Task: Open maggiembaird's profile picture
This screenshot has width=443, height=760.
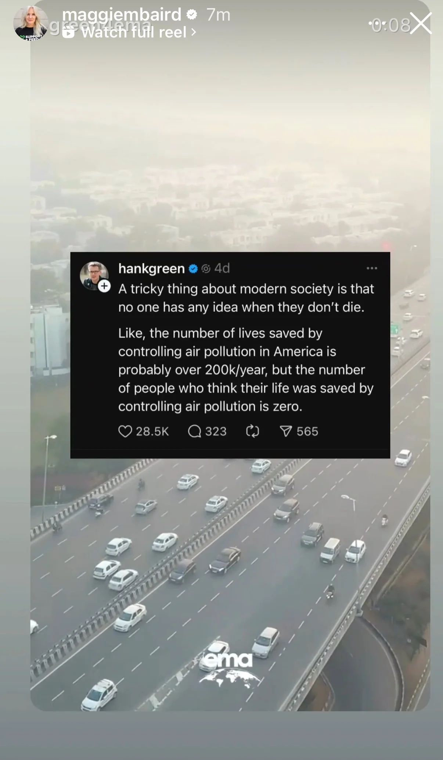Action: [x=31, y=23]
